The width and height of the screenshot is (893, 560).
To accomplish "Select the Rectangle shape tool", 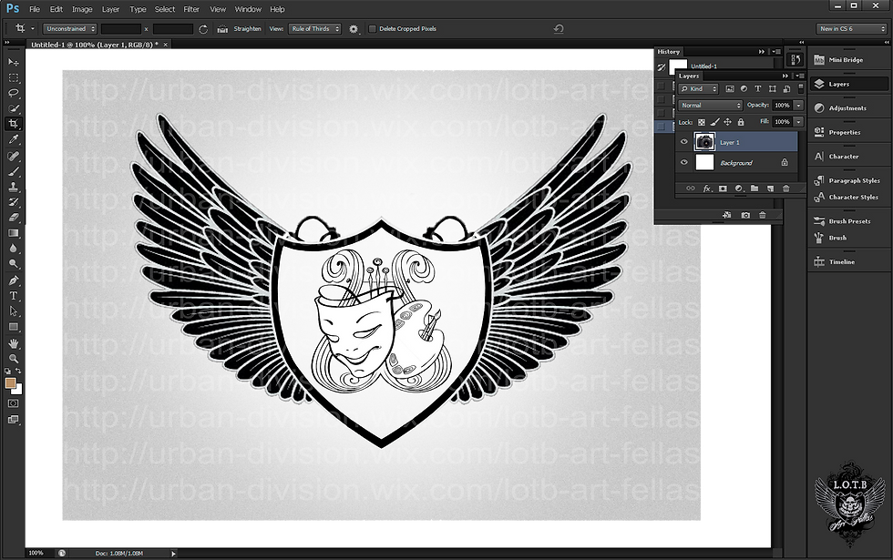I will click(14, 327).
